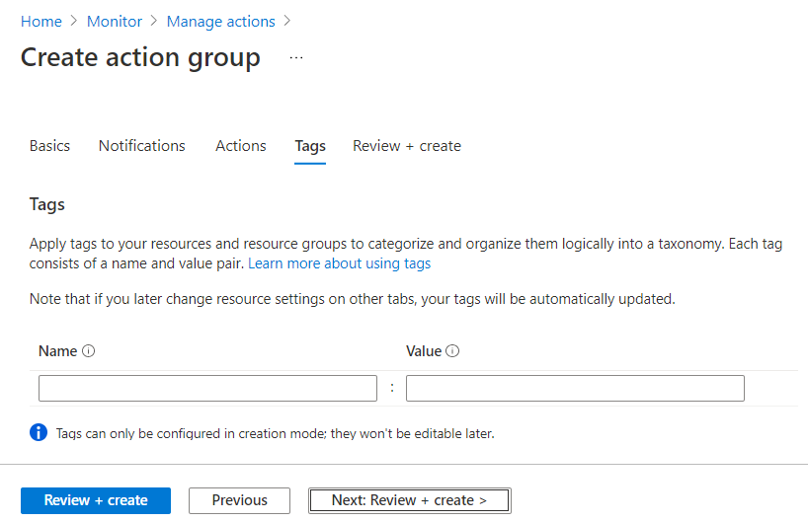Click the Previous button
This screenshot has height=522, width=808.
(x=240, y=500)
